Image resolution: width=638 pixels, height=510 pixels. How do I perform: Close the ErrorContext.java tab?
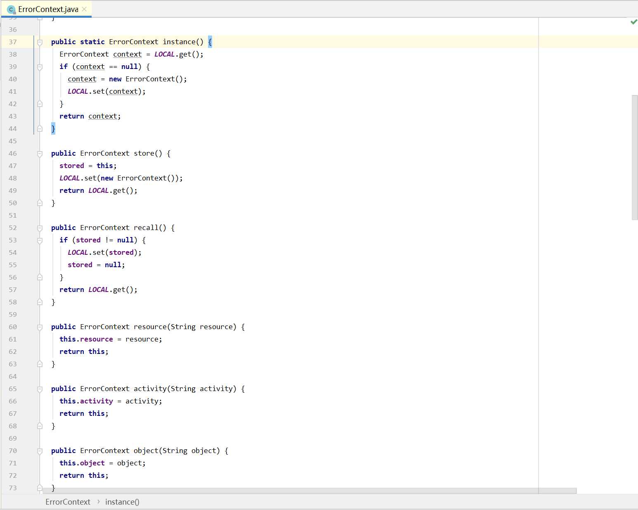tap(84, 9)
